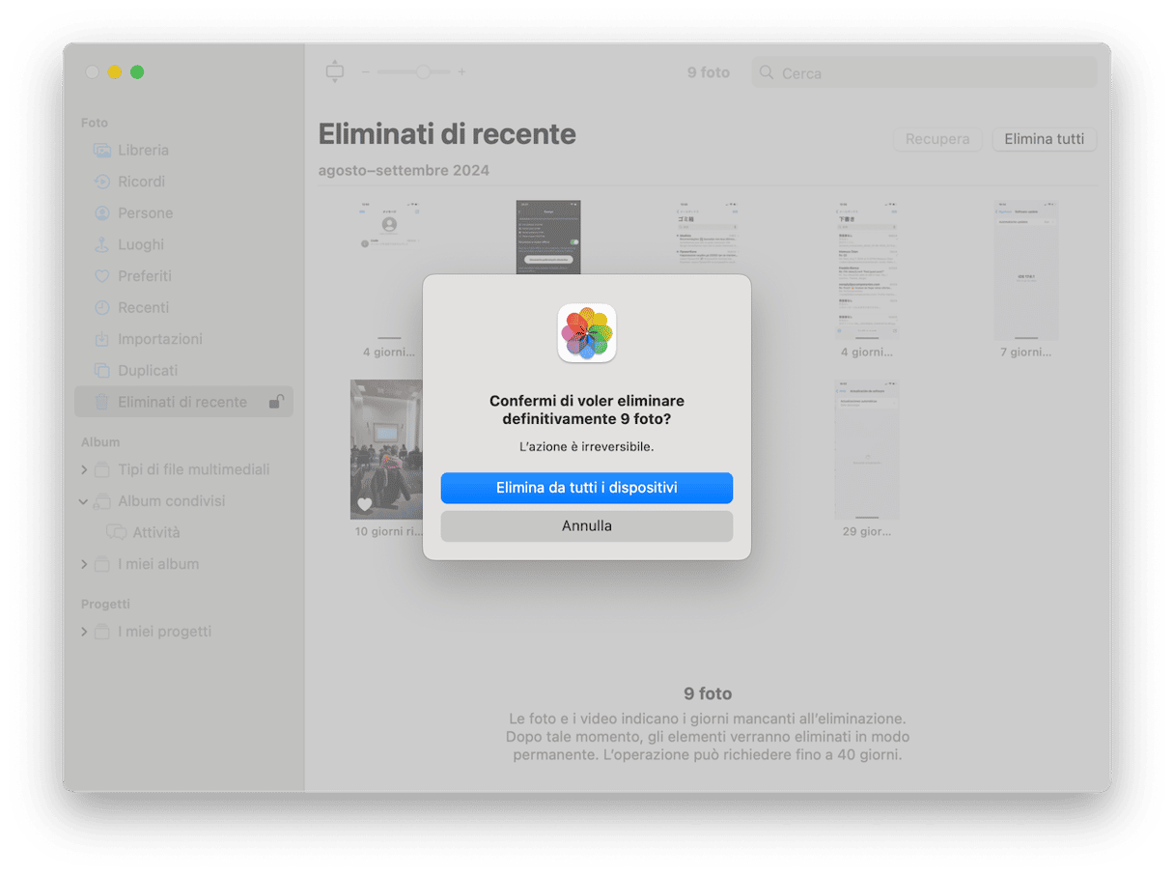The width and height of the screenshot is (1174, 875).
Task: Confirm with Elimina da tutti i dispositivi
Action: (x=587, y=488)
